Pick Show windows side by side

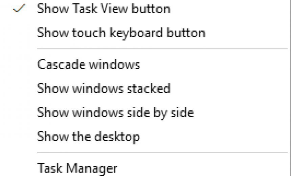coord(115,112)
